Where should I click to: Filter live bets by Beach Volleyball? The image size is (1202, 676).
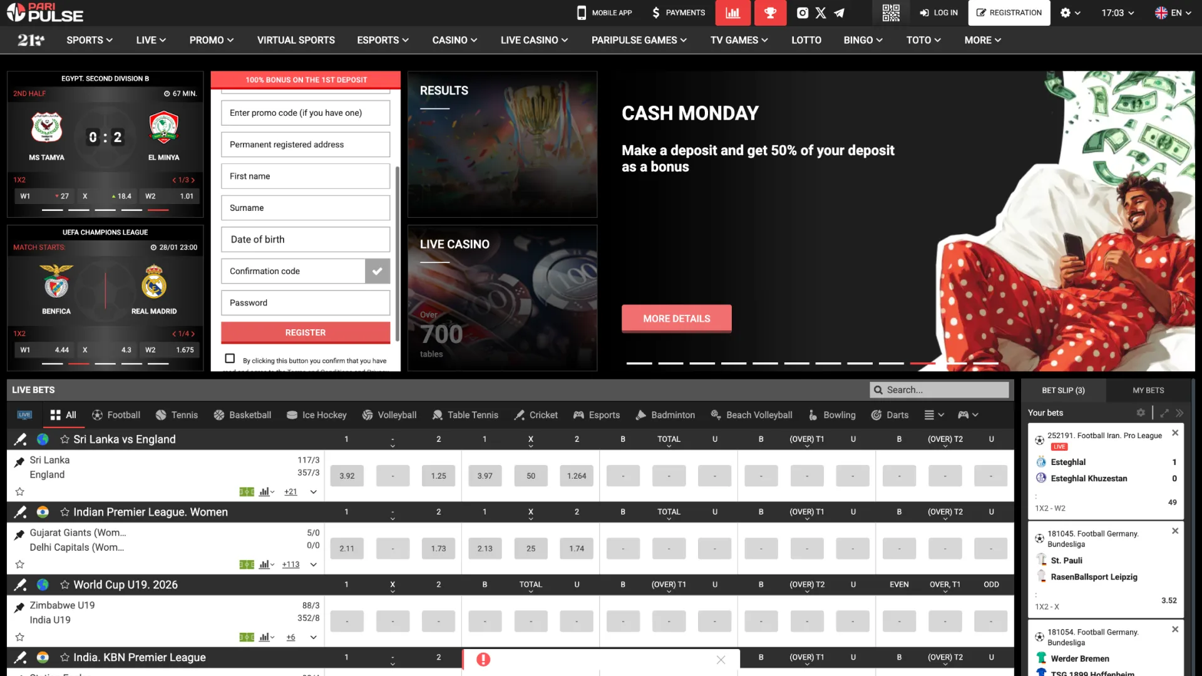[x=751, y=415]
